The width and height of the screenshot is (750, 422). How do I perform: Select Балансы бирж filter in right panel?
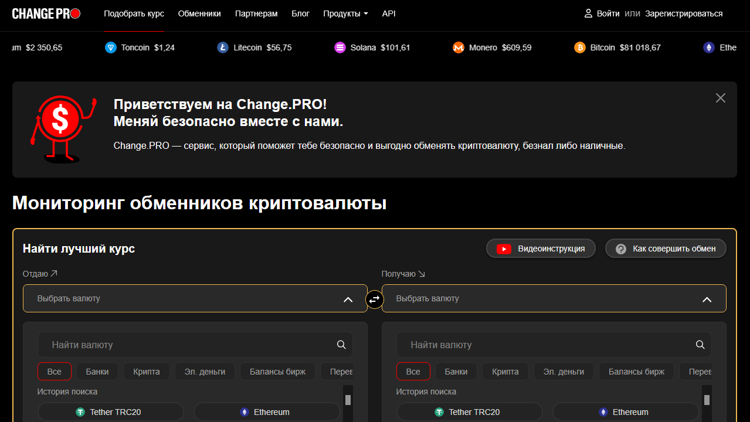pyautogui.click(x=636, y=372)
